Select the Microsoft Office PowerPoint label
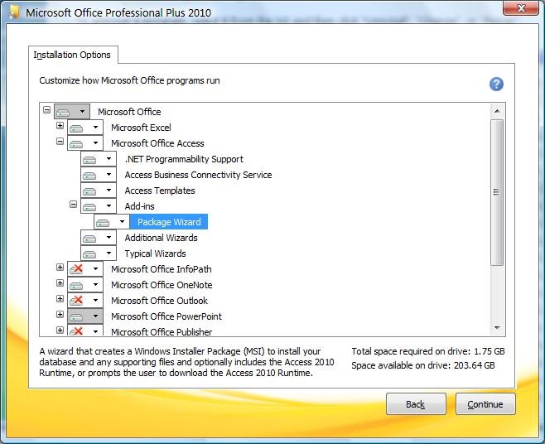The width and height of the screenshot is (545, 444). (166, 316)
